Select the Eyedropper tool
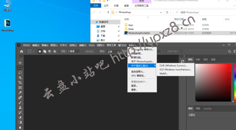Screen dimensions: 236x130 coord(20,93)
